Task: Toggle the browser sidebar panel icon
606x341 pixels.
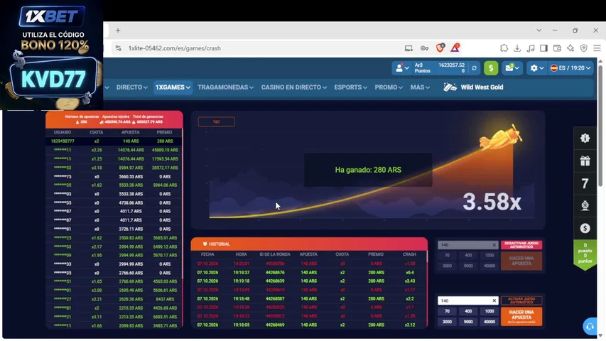Action: 543,48
